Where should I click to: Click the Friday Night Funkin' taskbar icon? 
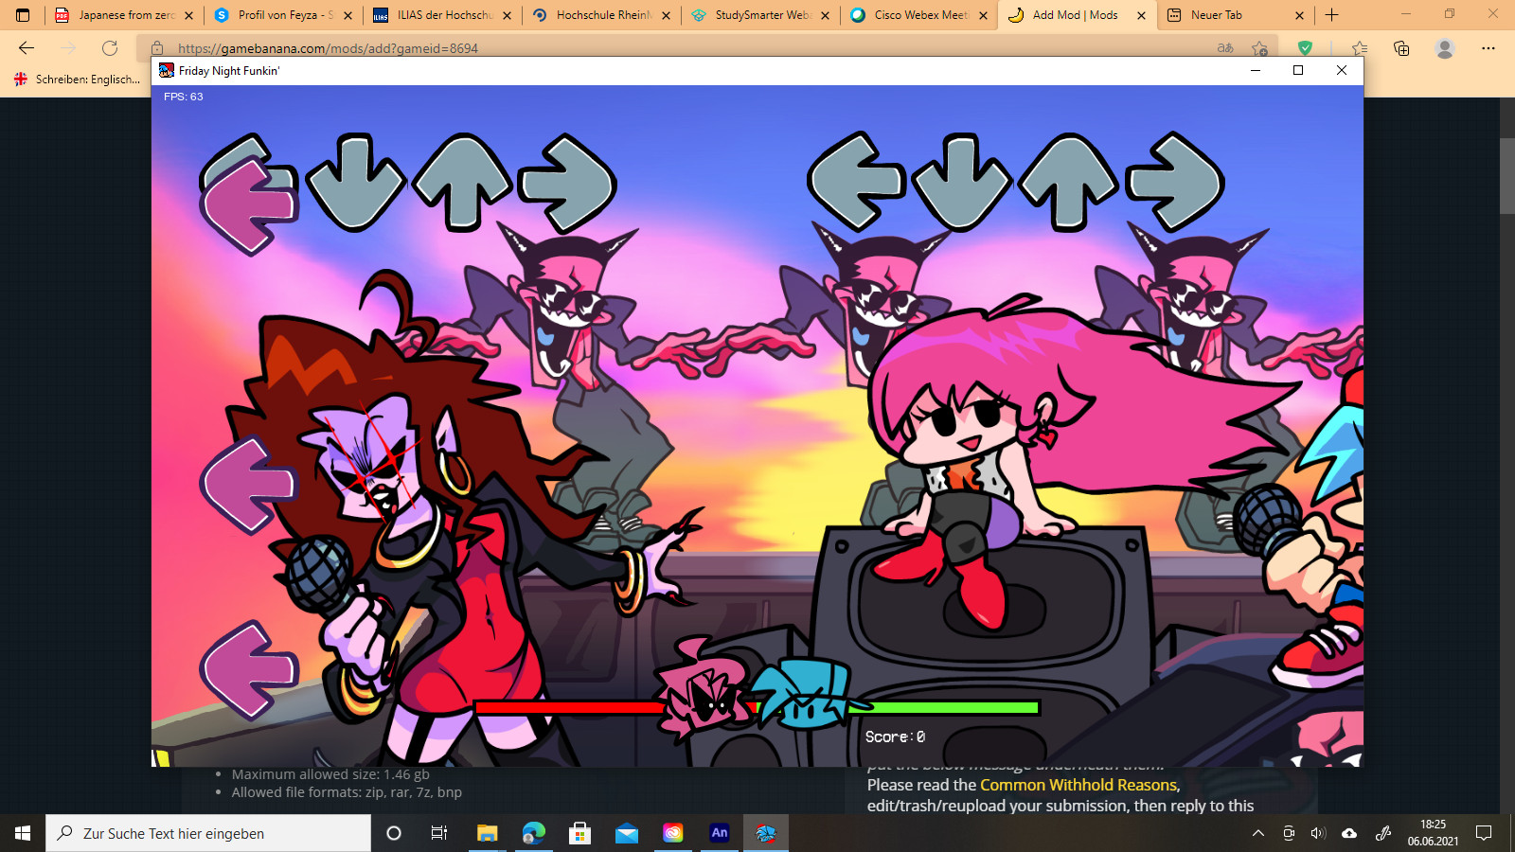765,833
